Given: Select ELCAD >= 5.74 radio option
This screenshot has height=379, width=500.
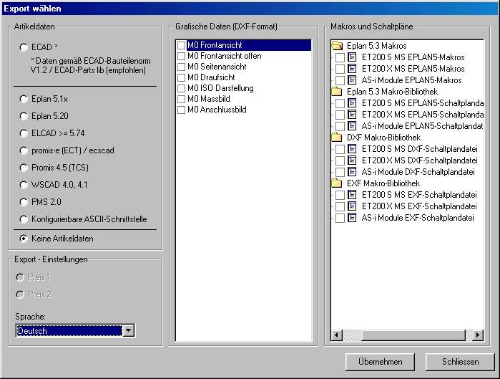Looking at the screenshot, I should click(24, 133).
